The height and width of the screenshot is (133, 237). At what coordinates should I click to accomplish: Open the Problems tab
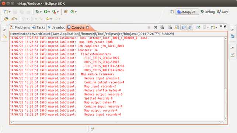20,27
